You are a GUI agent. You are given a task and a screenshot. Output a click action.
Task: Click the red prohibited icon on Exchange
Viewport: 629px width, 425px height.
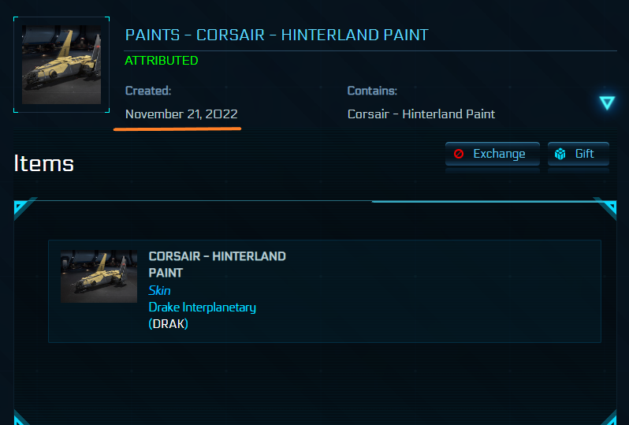point(459,154)
